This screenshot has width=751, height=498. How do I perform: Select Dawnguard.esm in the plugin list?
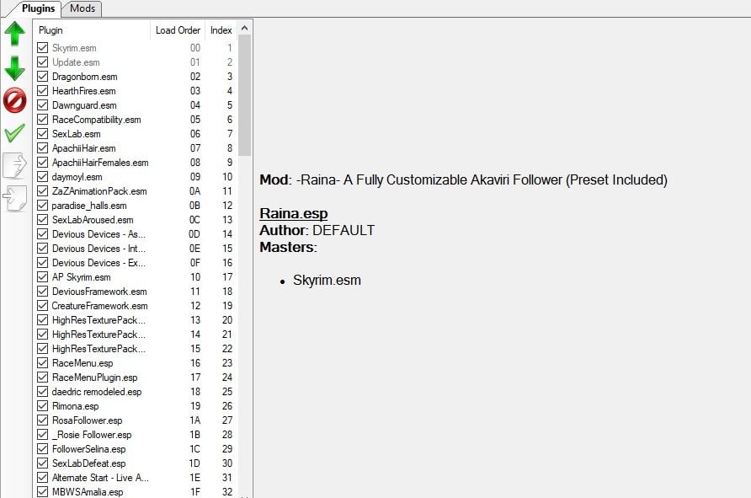84,105
